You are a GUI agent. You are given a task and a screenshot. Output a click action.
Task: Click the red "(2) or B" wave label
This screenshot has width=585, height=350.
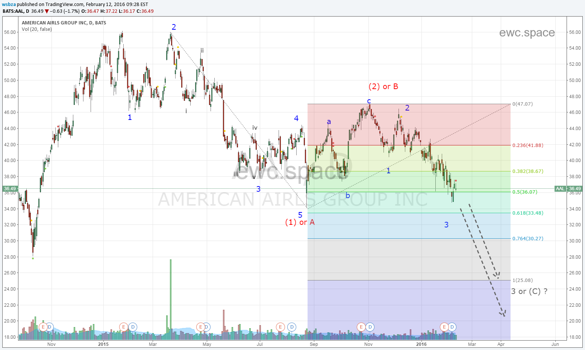[x=383, y=87]
